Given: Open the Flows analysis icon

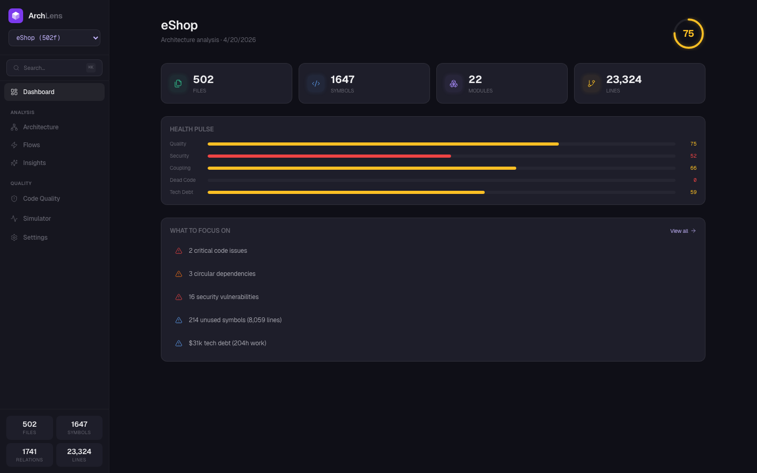Looking at the screenshot, I should point(14,145).
